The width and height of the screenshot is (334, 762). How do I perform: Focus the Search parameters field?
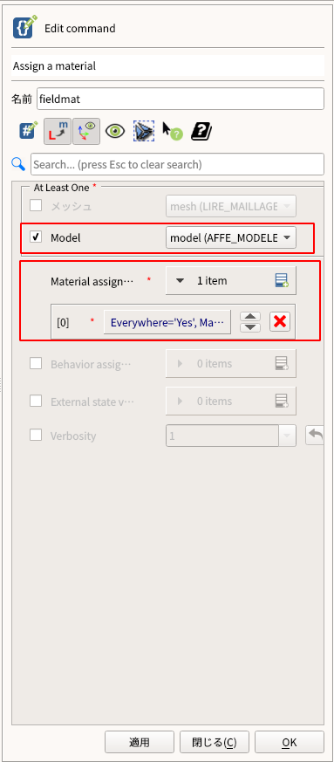(177, 164)
